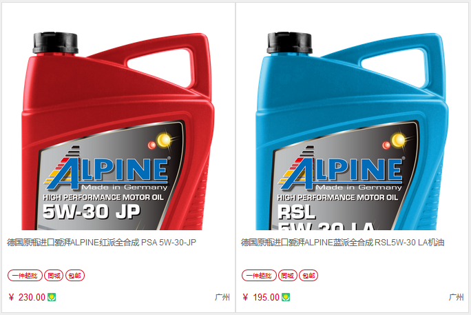Click 广州 location on the red product card
The width and height of the screenshot is (471, 315).
pyautogui.click(x=222, y=297)
